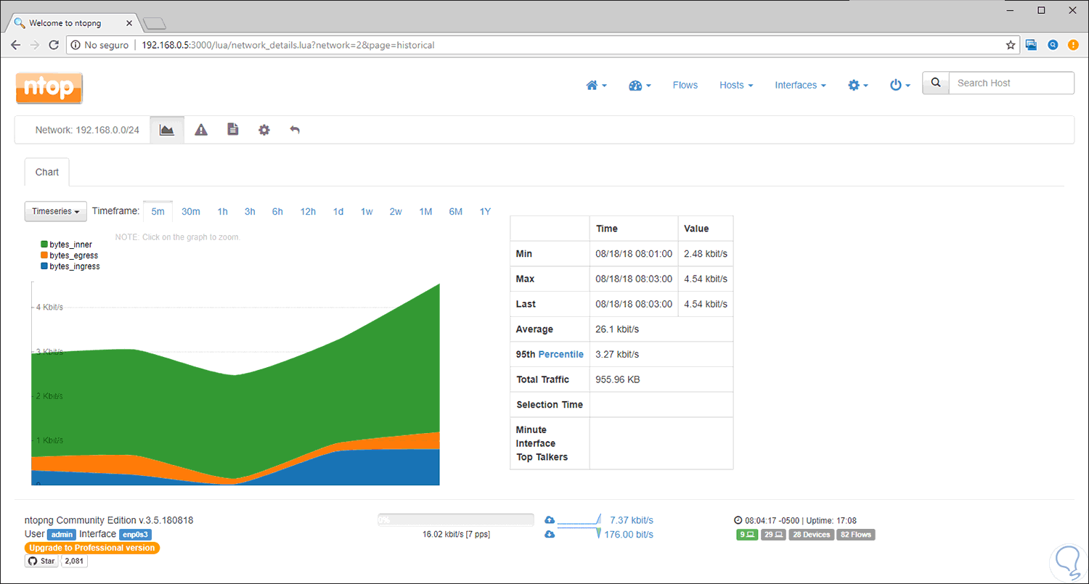Click the upload traffic cloud icon
The image size is (1089, 584).
point(550,520)
